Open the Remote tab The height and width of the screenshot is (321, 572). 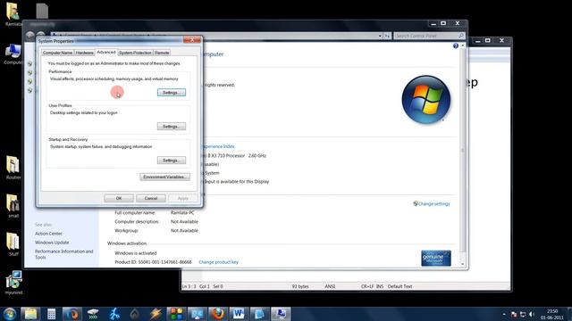pos(162,53)
